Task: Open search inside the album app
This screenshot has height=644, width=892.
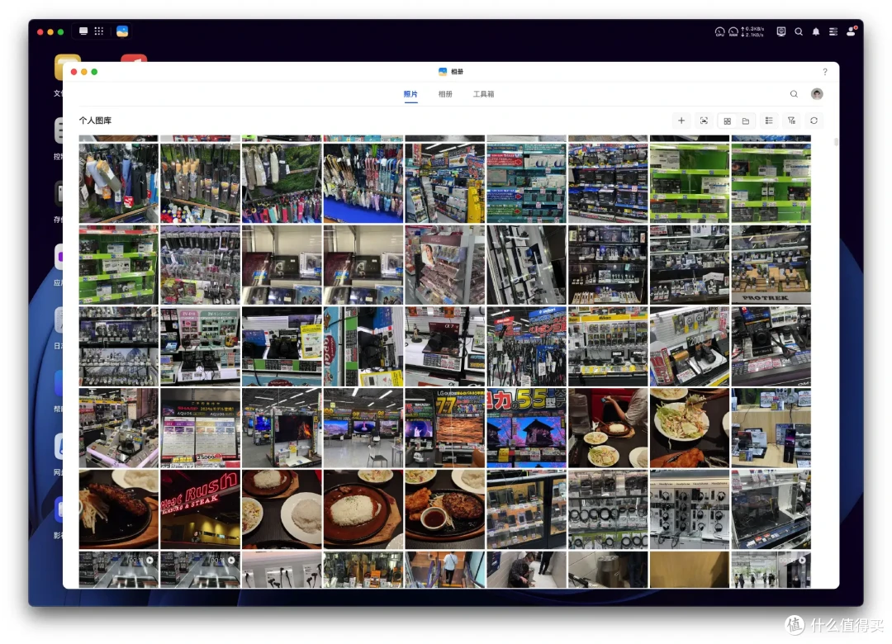Action: pos(794,94)
